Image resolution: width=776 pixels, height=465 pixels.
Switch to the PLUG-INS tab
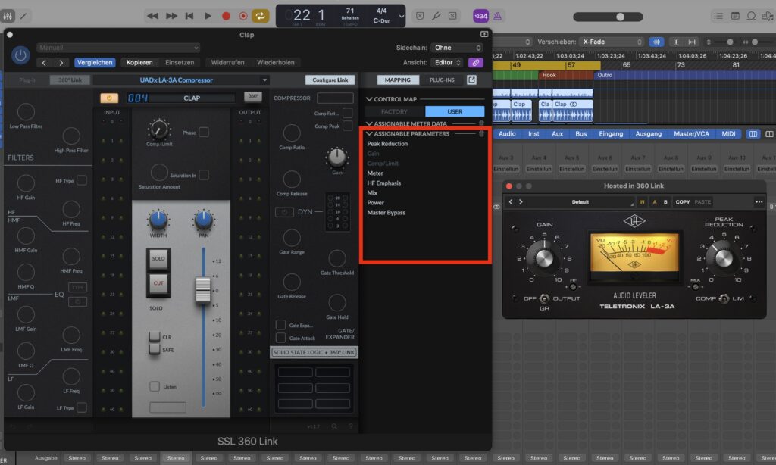[442, 80]
